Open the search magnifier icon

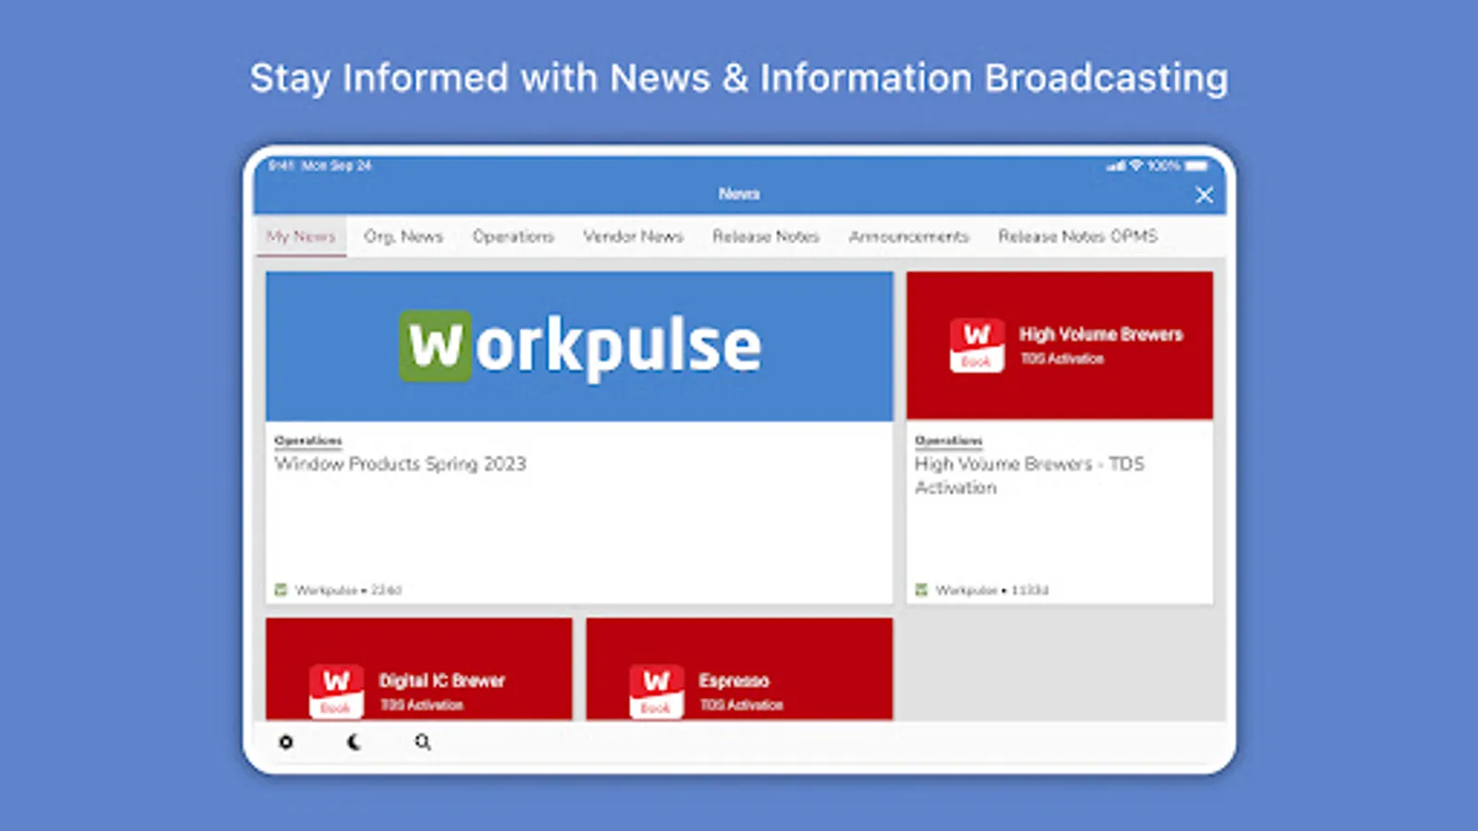click(x=422, y=741)
